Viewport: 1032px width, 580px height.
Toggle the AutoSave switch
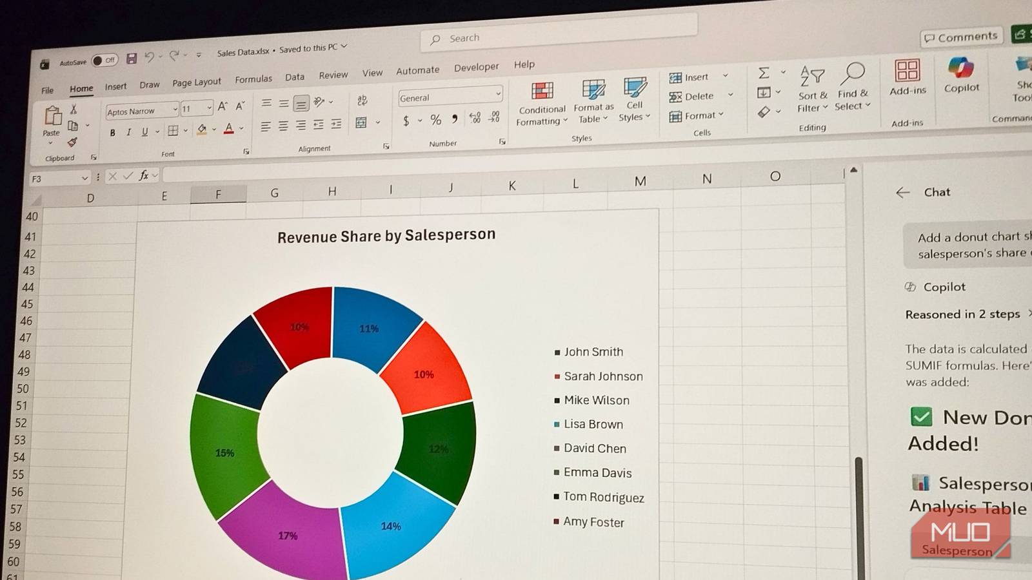pos(105,60)
